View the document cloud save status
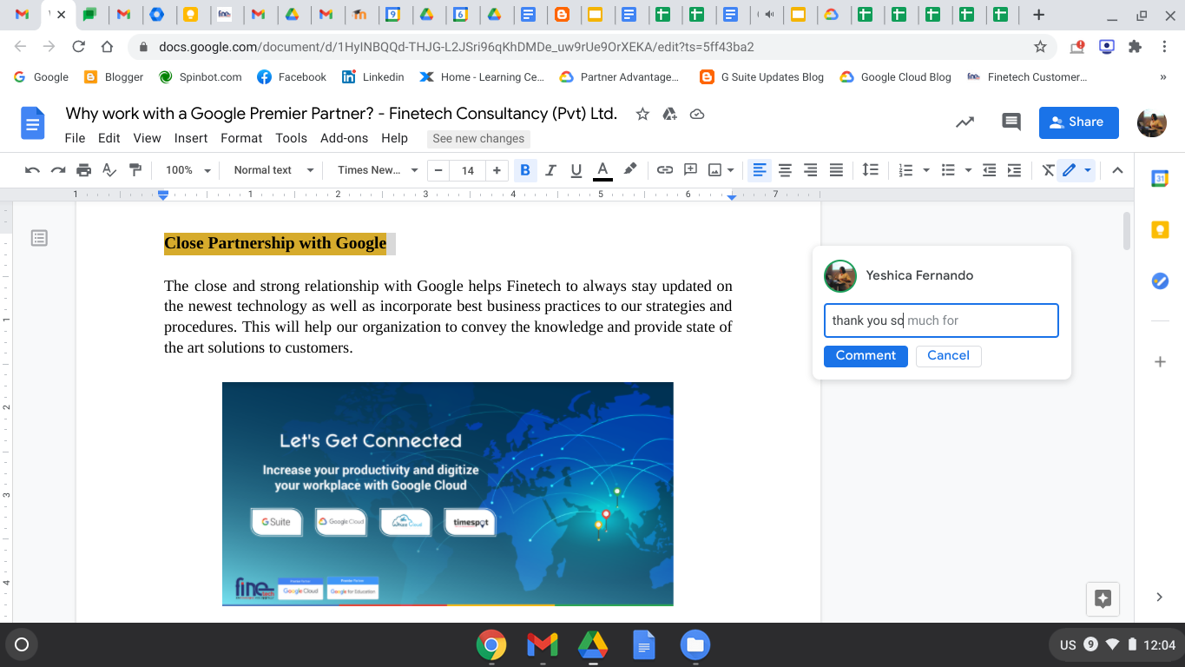 pos(696,114)
